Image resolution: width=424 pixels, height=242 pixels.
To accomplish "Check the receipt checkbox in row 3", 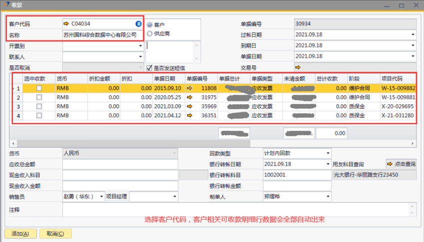I will 39,106.
